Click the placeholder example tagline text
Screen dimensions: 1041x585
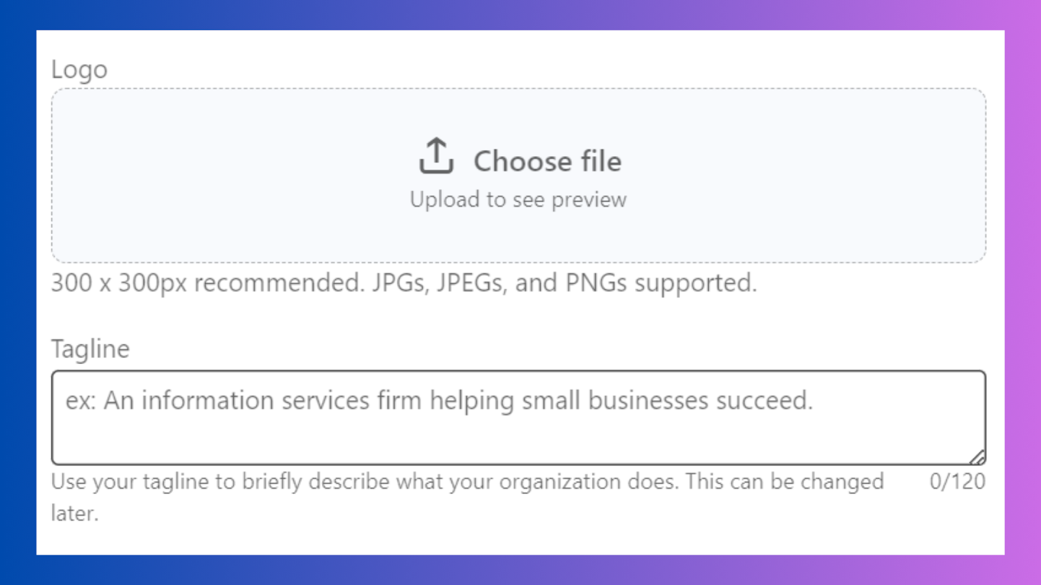coord(439,400)
